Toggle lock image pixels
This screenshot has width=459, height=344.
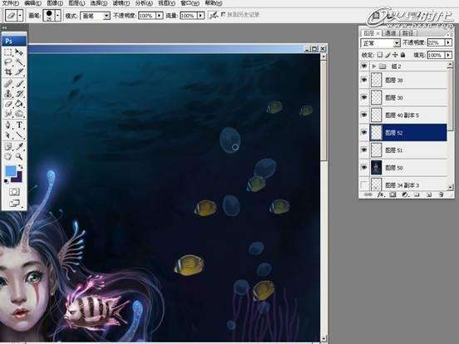click(x=387, y=55)
